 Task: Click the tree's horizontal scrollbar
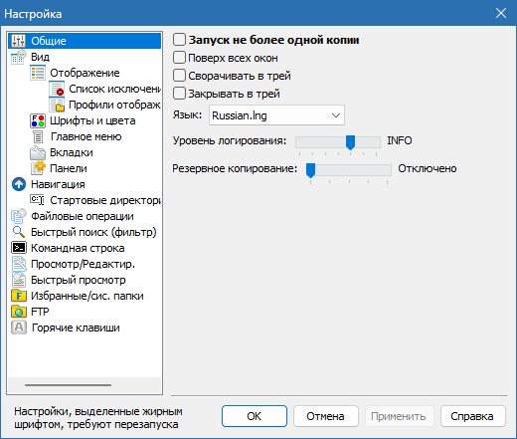click(x=68, y=385)
